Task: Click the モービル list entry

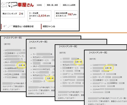Action: pyautogui.click(x=43, y=72)
